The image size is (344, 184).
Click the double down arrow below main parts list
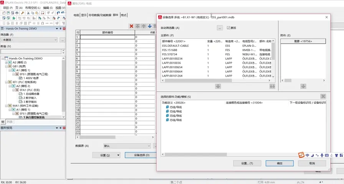272,86
